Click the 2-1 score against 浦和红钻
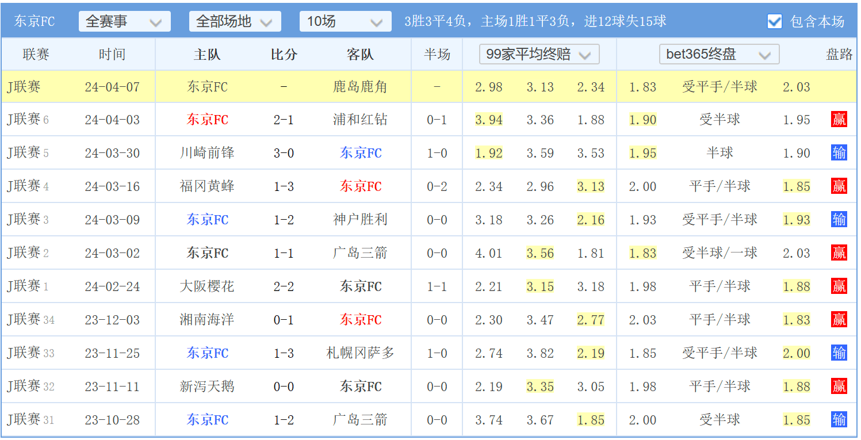 click(x=284, y=120)
